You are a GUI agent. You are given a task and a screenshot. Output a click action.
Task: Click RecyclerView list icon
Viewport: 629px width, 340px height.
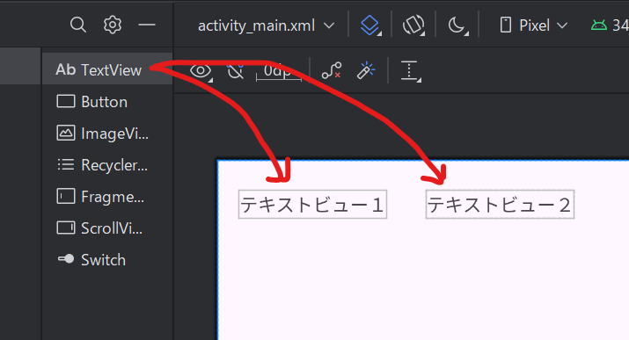pyautogui.click(x=66, y=164)
